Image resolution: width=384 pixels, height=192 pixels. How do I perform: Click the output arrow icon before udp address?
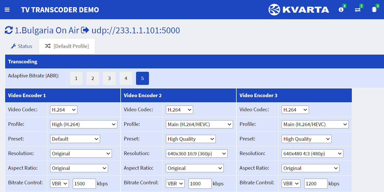[85, 30]
